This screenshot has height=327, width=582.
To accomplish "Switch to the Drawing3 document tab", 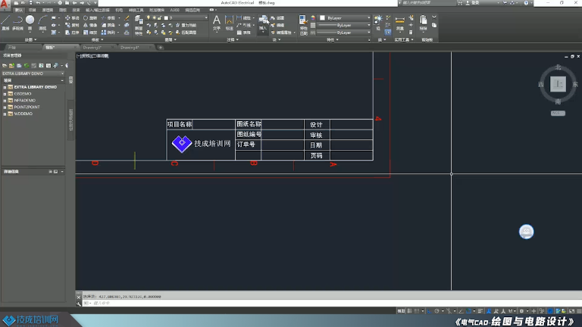I will [92, 48].
